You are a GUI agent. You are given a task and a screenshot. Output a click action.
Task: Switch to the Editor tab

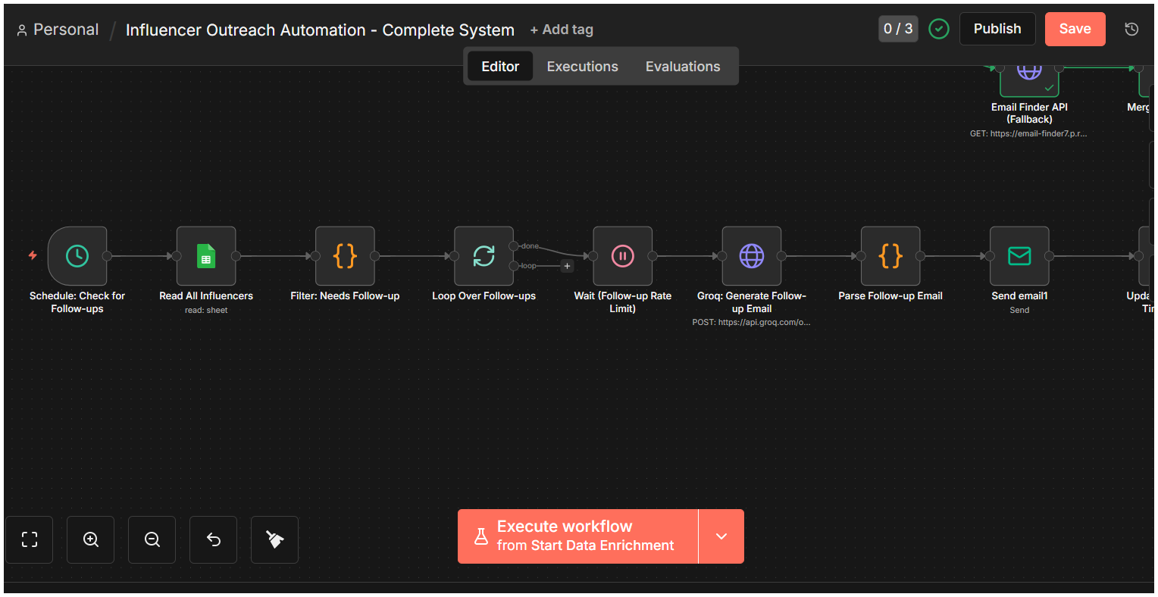pyautogui.click(x=500, y=66)
